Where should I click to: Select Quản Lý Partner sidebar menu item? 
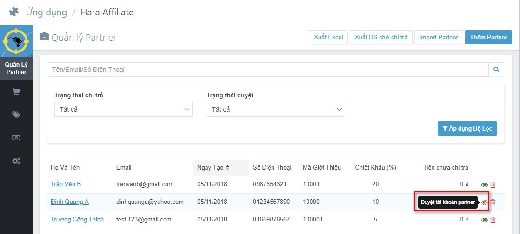point(16,68)
